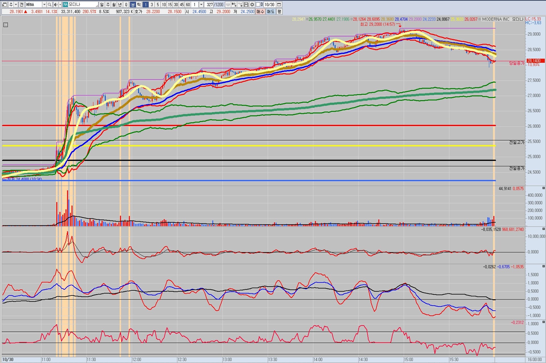Select the 5-minute interval tab
Screen dimensions: 546x363
(x=158, y=5)
